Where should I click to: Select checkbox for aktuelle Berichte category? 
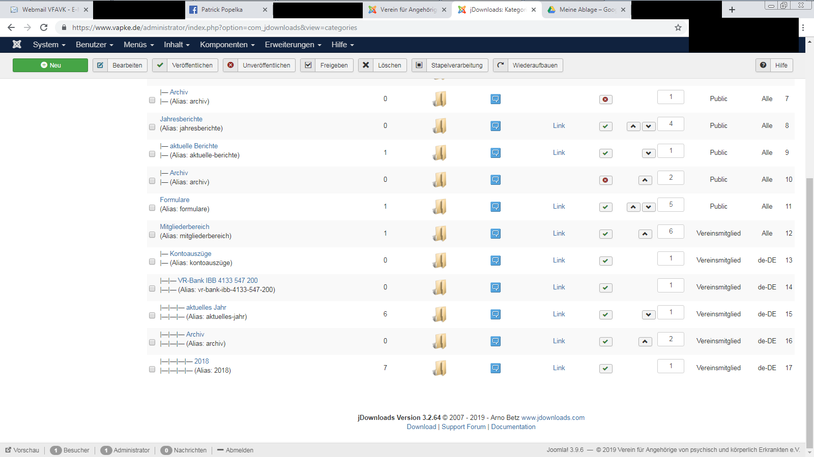(152, 154)
